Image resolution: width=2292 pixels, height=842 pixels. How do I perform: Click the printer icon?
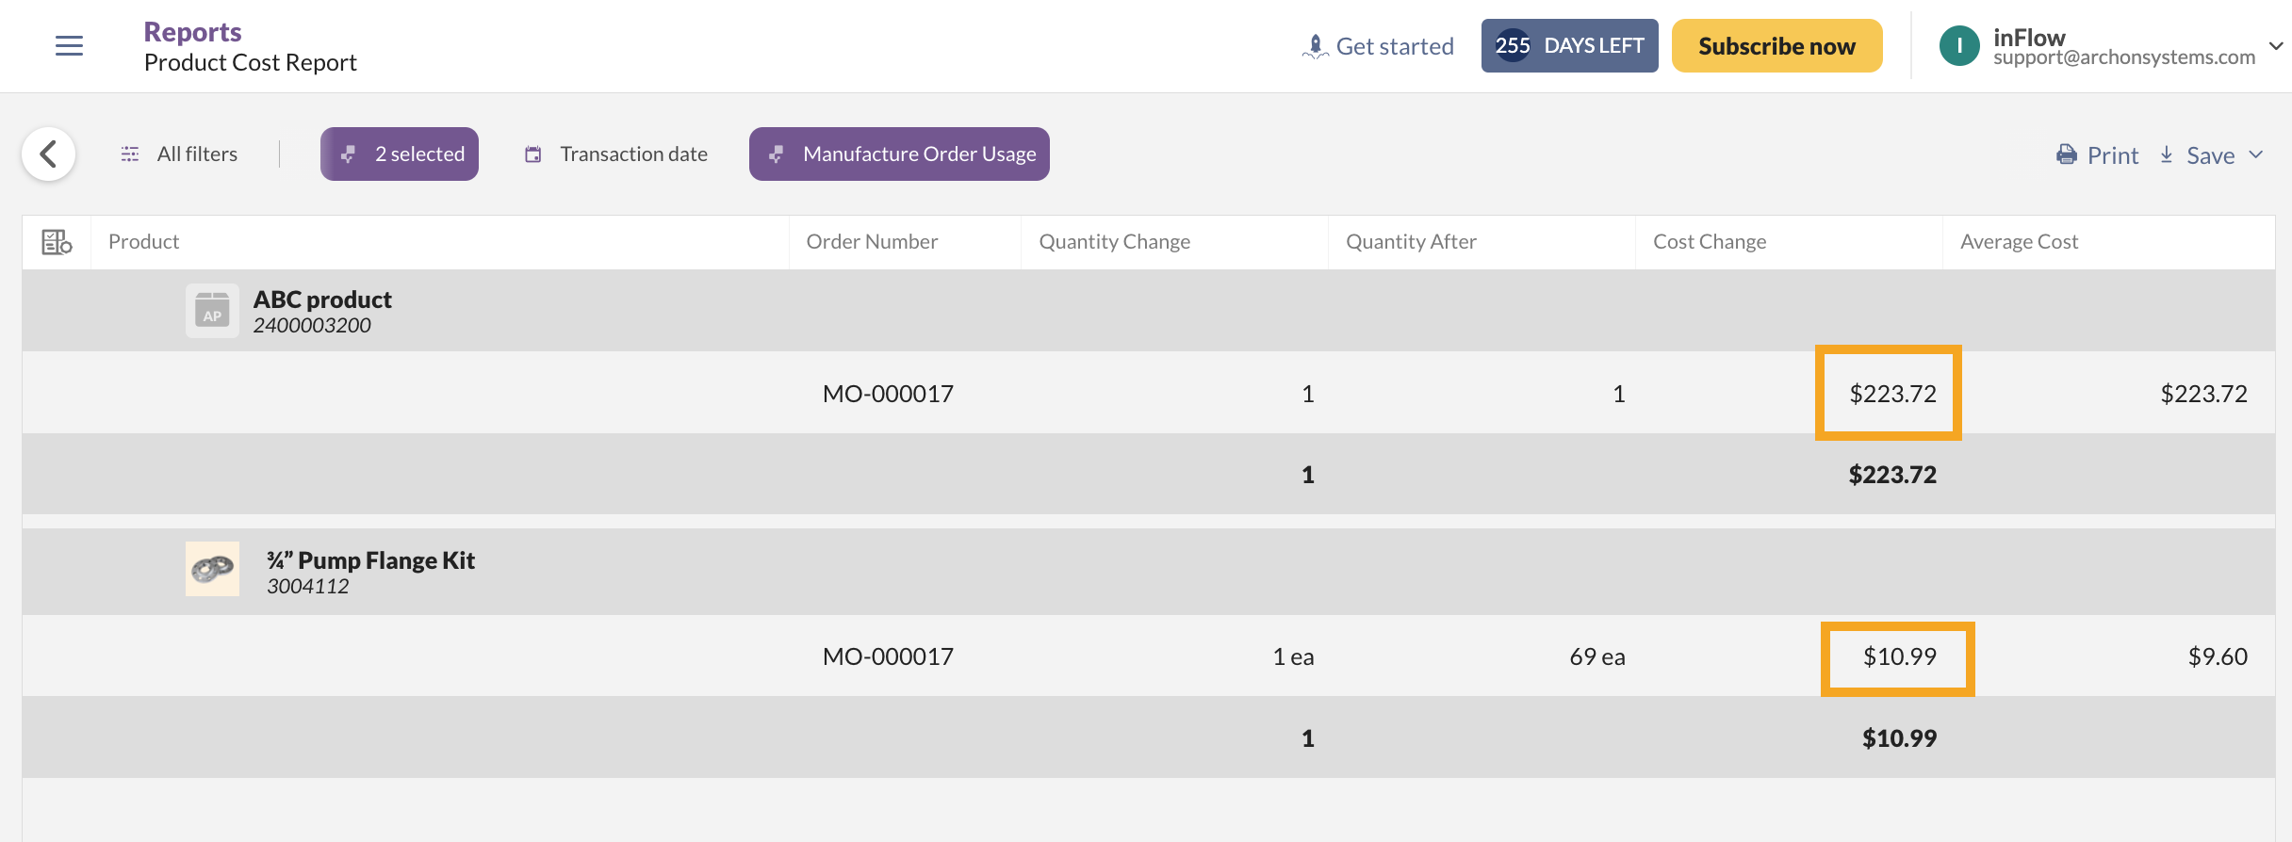[2066, 154]
